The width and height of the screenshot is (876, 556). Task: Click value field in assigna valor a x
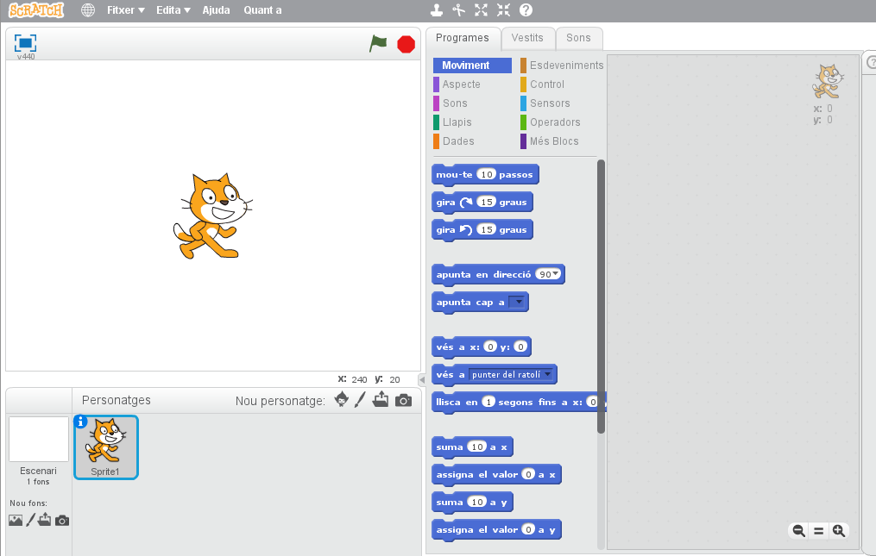pyautogui.click(x=528, y=474)
